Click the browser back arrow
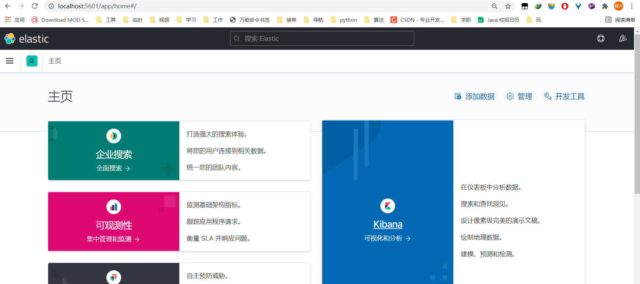This screenshot has height=284, width=640. pos(8,6)
